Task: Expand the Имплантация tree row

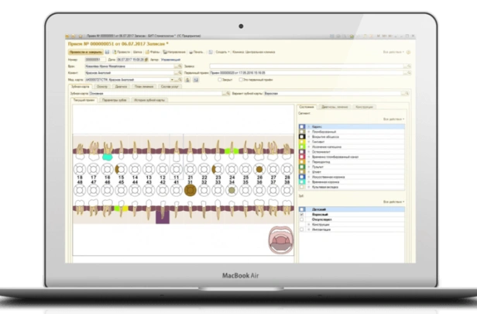Action: [307, 230]
